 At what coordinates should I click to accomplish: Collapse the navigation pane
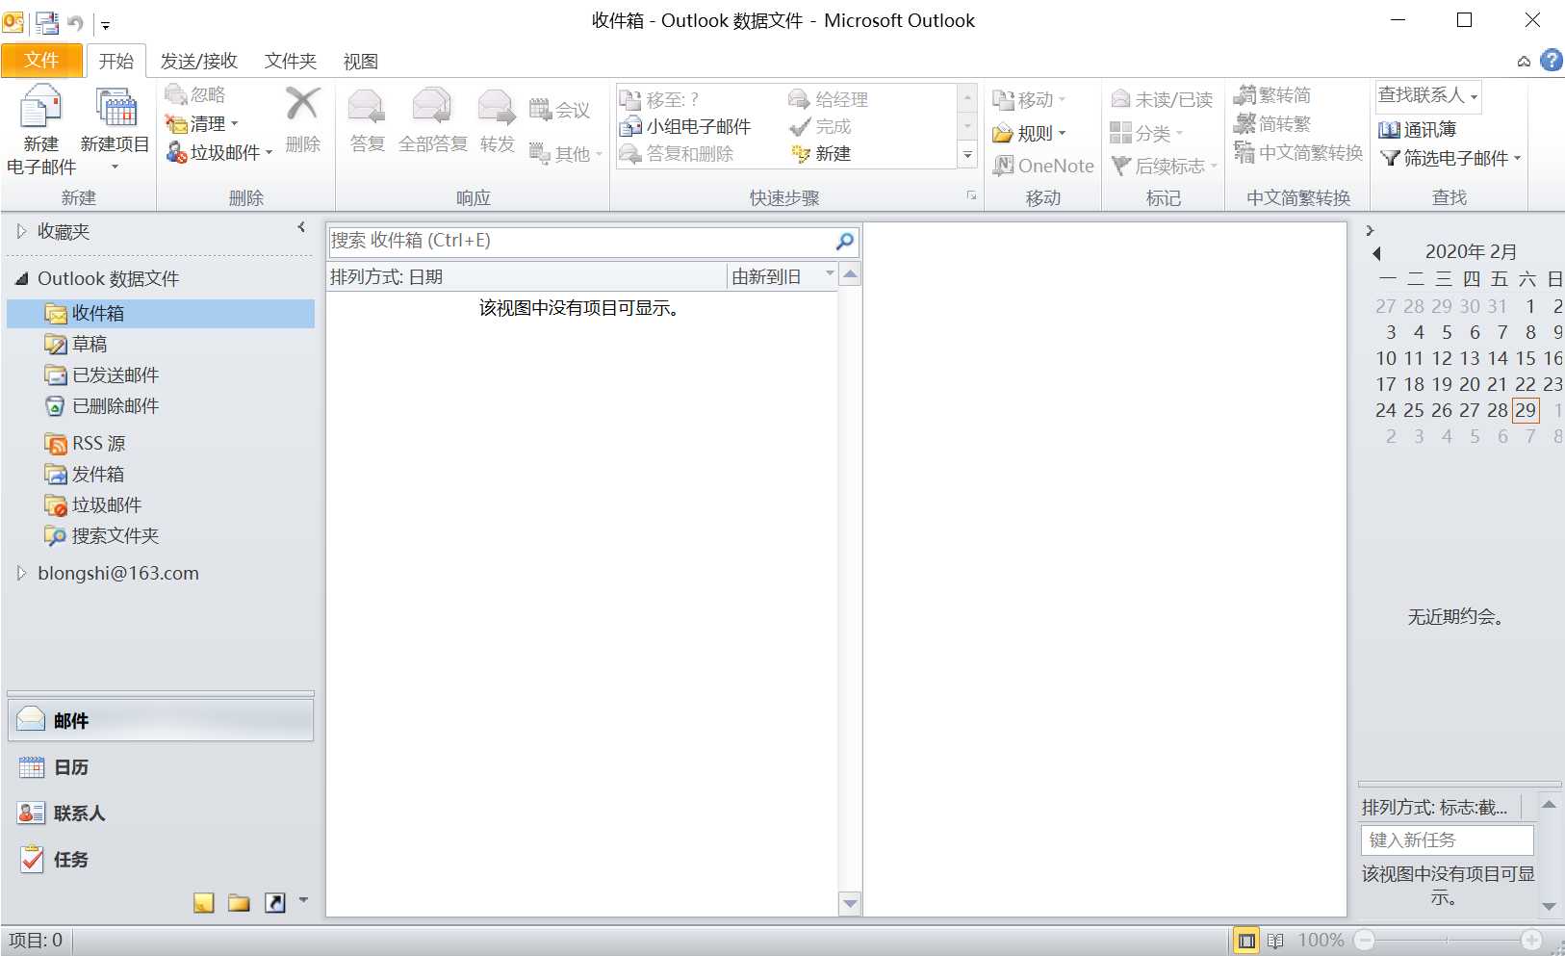click(301, 227)
